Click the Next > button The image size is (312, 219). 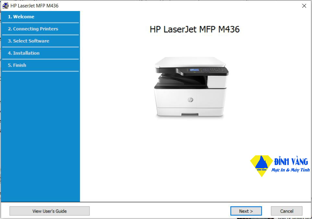tap(246, 211)
